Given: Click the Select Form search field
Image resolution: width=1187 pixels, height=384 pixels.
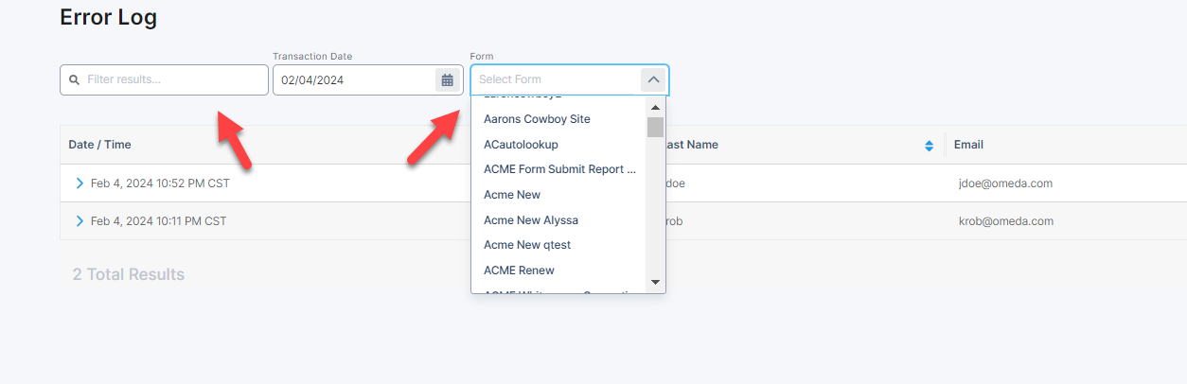Looking at the screenshot, I should pyautogui.click(x=556, y=79).
